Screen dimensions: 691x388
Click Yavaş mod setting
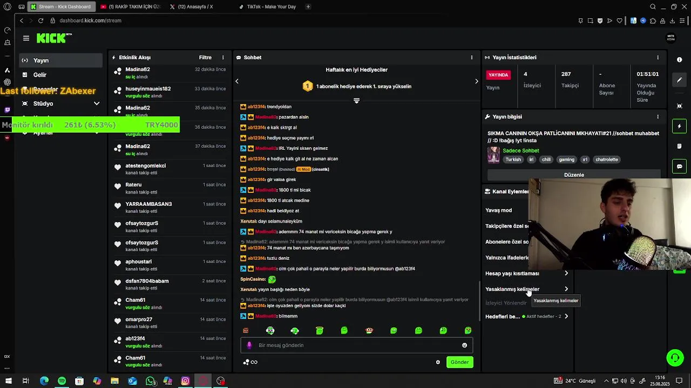pyautogui.click(x=498, y=211)
